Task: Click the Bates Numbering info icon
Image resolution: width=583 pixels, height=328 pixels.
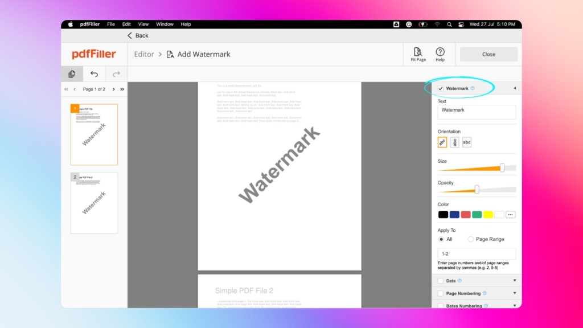Action: (486, 306)
